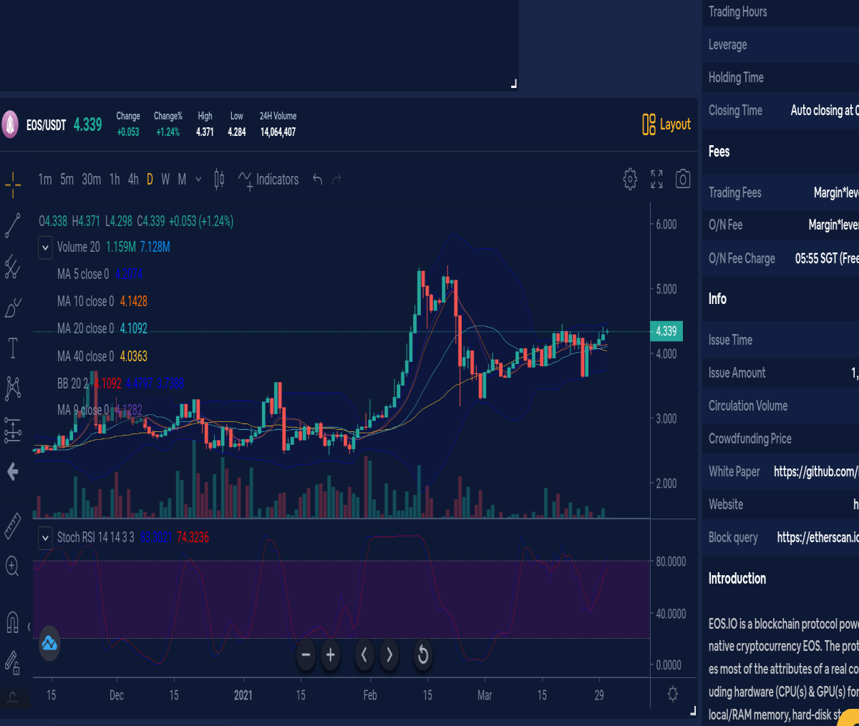Viewport: 859px width, 726px height.
Task: Select the 5m timeframe
Action: pyautogui.click(x=67, y=180)
